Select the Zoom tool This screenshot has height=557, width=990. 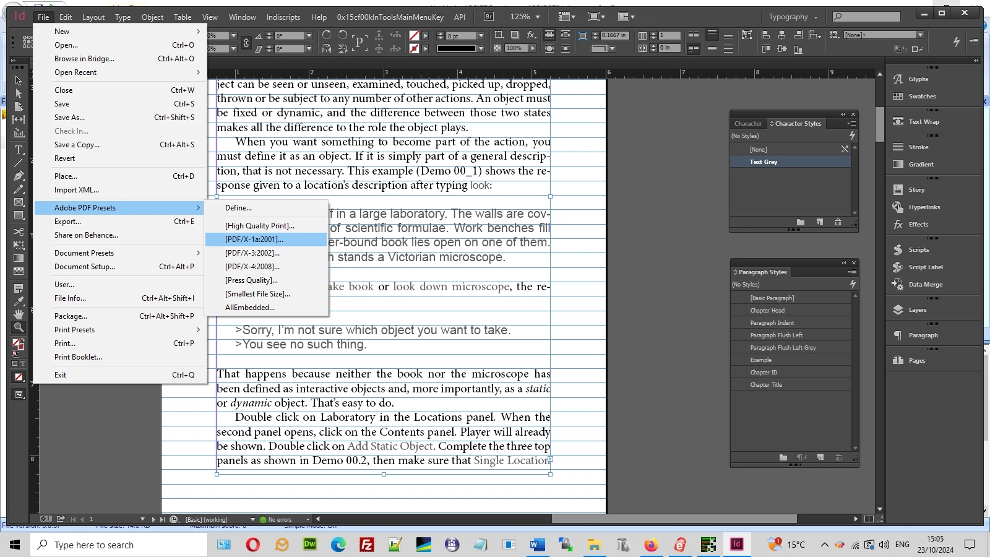point(19,327)
